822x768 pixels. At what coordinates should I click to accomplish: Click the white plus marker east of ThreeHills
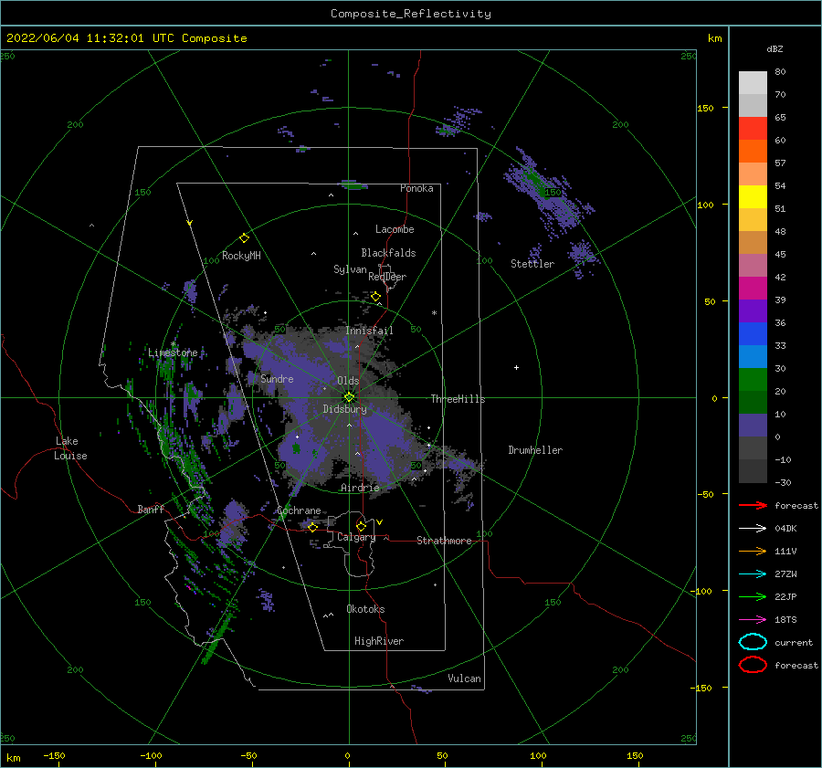pyautogui.click(x=516, y=367)
